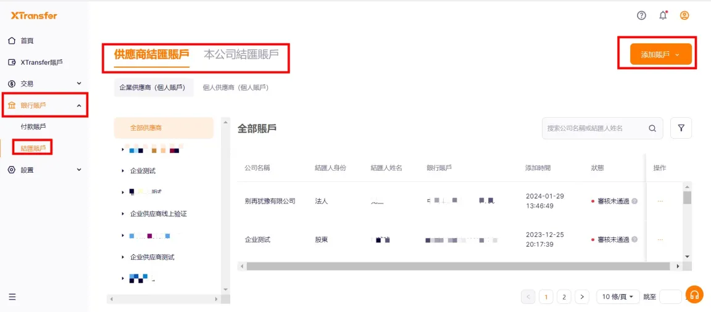Focus the company name search field
This screenshot has width=711, height=312.
click(592, 128)
